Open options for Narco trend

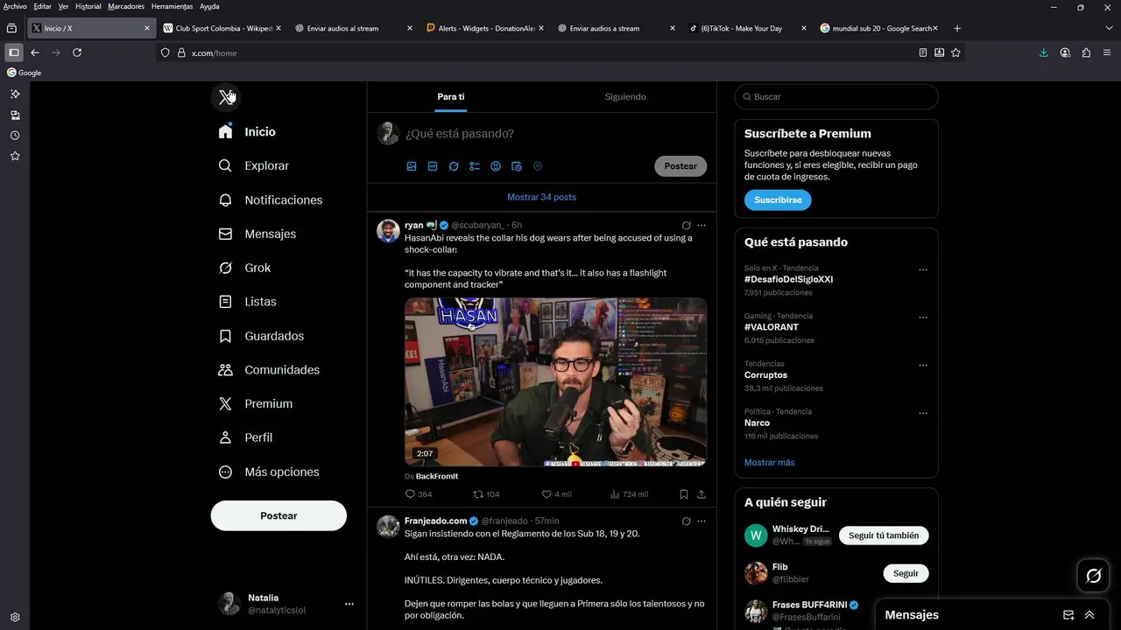click(923, 413)
